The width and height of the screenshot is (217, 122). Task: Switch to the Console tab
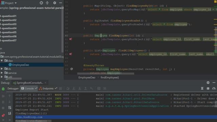tap(29, 88)
